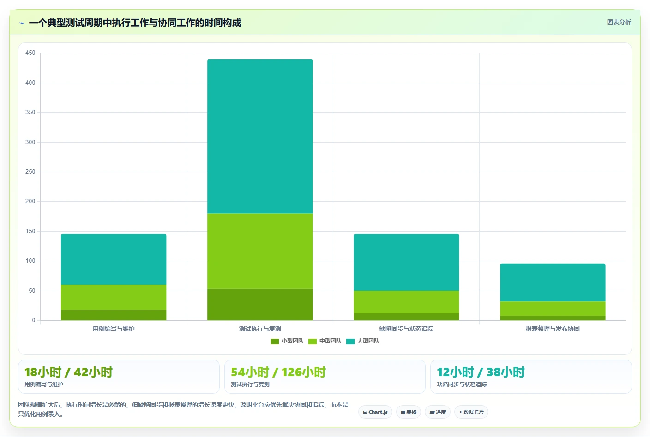
Task: Open the 18小时 / 42小时 stat card
Action: point(119,377)
